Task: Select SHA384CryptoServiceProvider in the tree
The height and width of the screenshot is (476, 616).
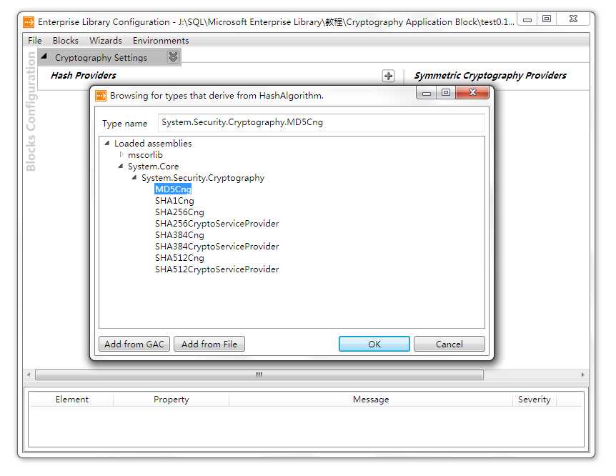Action: 217,246
